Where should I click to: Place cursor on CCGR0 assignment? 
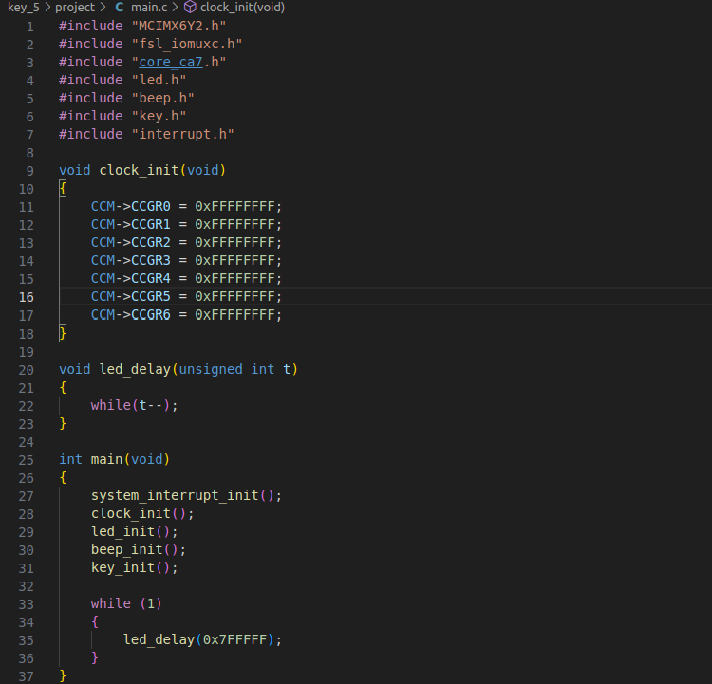point(186,207)
